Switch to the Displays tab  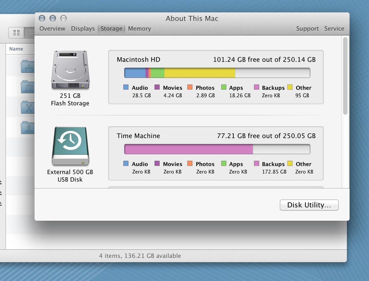click(x=83, y=29)
